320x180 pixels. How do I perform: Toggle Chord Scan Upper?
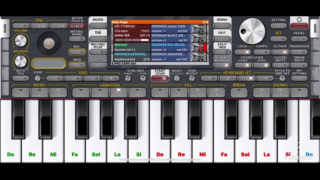[261, 65]
